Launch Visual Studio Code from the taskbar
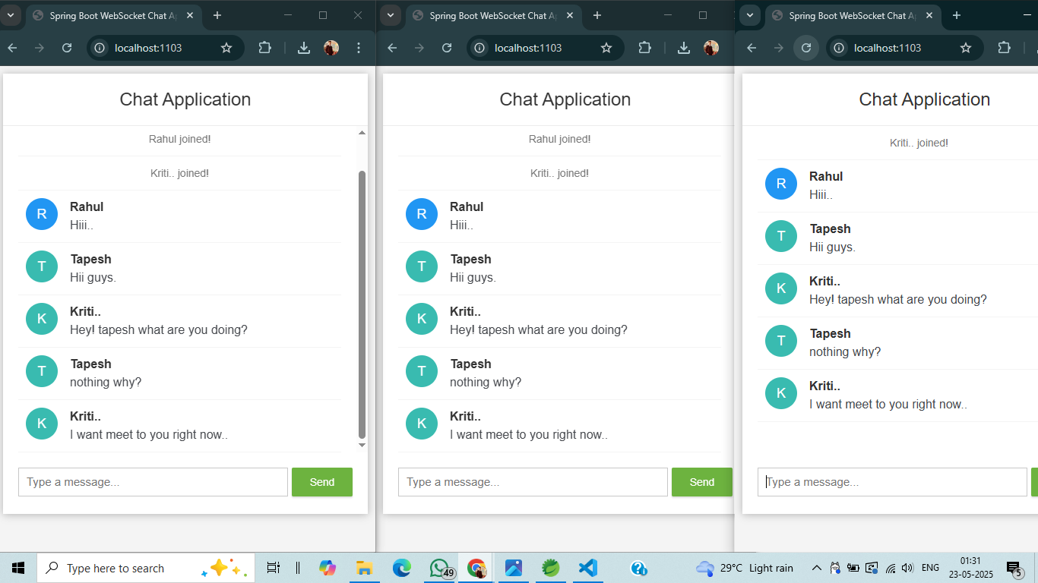Image resolution: width=1038 pixels, height=583 pixels. 587,567
